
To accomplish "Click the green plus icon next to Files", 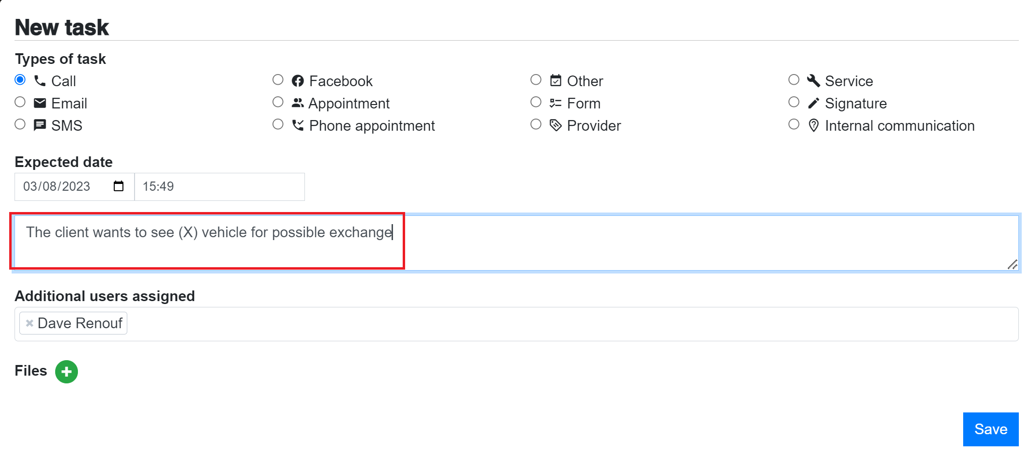I will [x=66, y=372].
